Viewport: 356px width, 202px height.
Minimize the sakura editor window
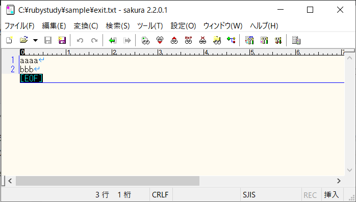pos(281,10)
